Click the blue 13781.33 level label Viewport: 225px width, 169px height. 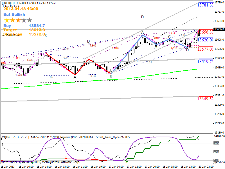pos(205,5)
